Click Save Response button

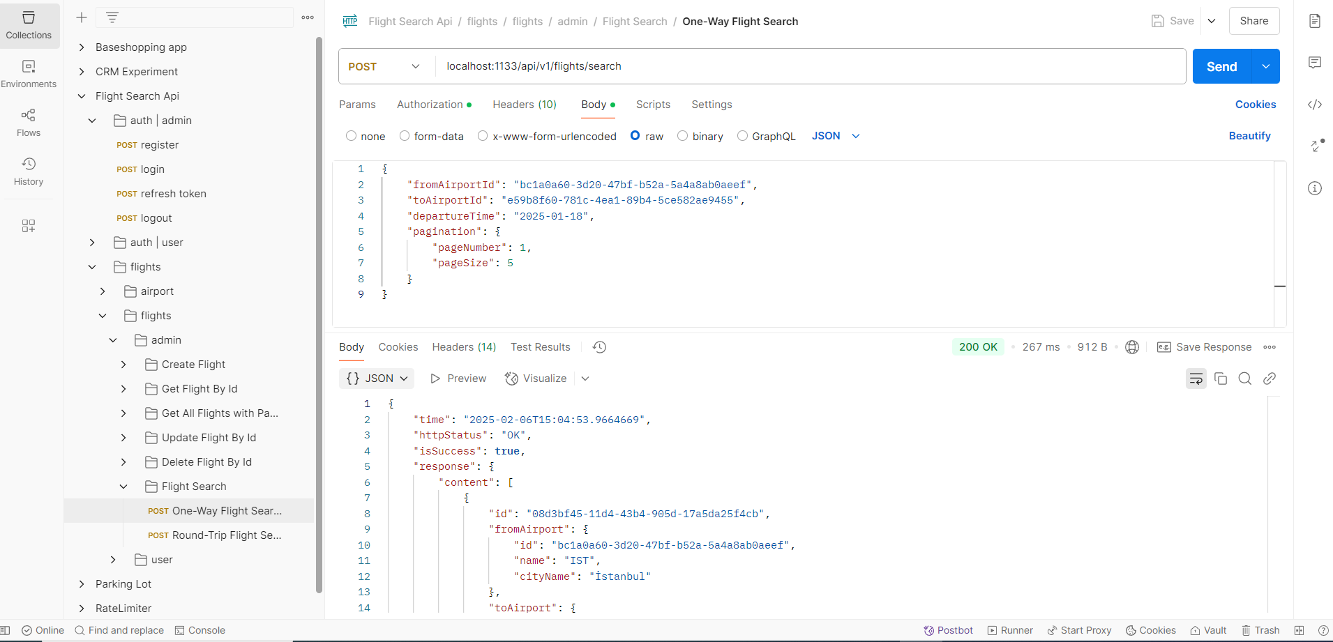1205,347
